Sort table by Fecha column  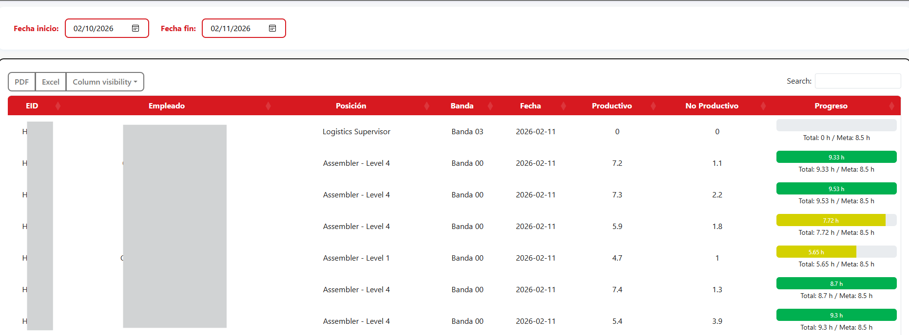[530, 106]
